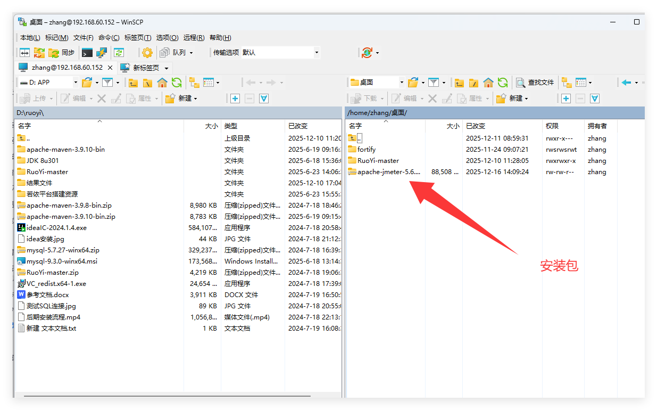Click the remote panel open directory icon

(413, 83)
